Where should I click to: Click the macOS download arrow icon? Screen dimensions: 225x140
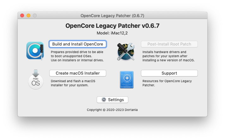pyautogui.click(x=36, y=79)
